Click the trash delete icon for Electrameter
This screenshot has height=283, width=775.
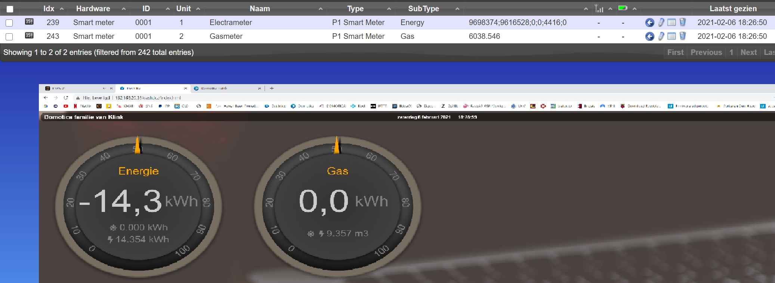(x=682, y=22)
